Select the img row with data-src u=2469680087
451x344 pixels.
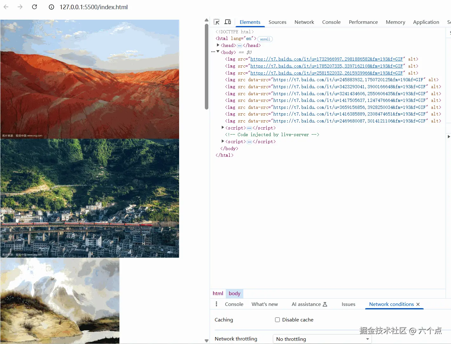(x=333, y=121)
